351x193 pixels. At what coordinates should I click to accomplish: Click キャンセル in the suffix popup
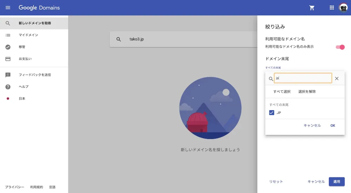(312, 125)
